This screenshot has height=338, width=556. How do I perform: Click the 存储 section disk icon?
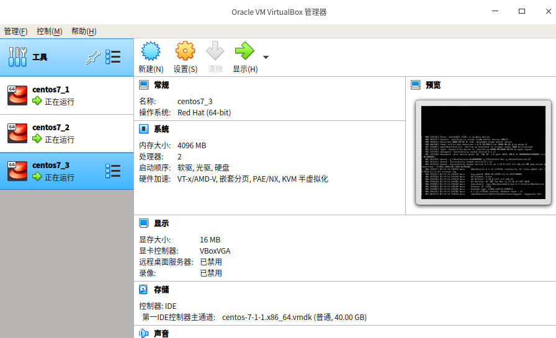coord(143,290)
